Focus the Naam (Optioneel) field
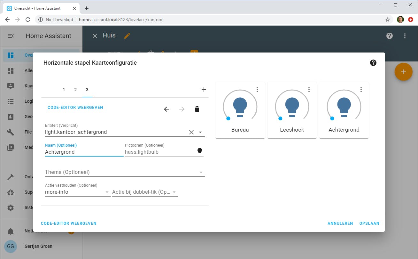418x259 pixels. coord(84,152)
